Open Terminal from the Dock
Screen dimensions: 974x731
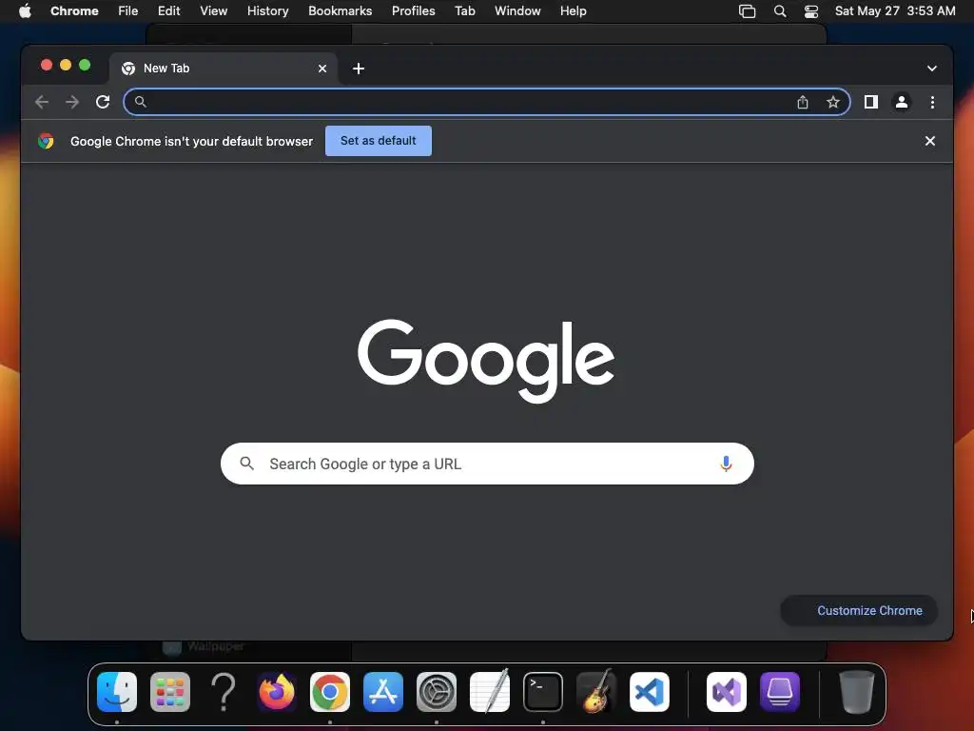(543, 692)
